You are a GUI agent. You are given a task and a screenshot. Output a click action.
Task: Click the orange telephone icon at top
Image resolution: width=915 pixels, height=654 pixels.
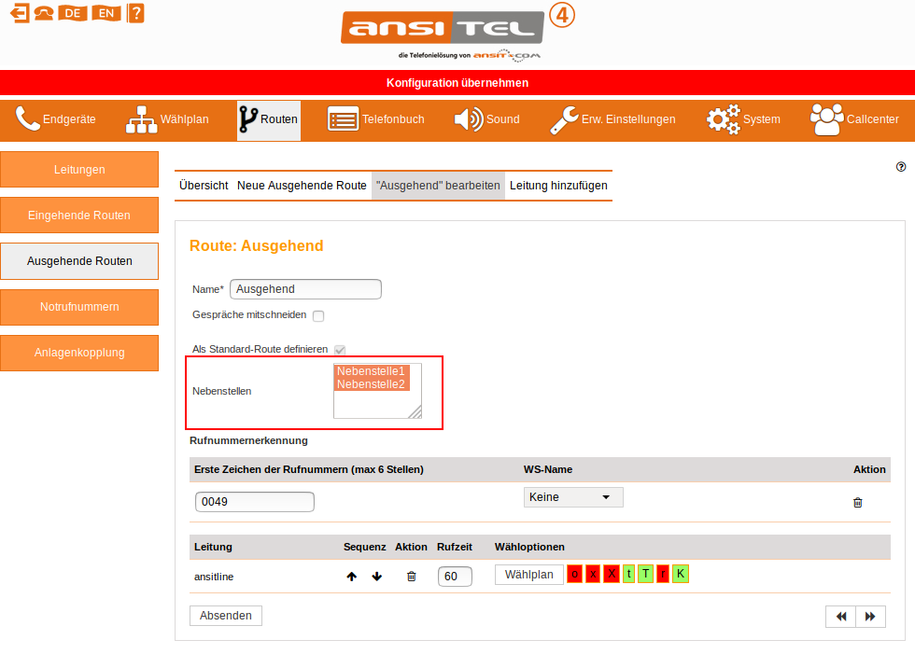(x=43, y=13)
